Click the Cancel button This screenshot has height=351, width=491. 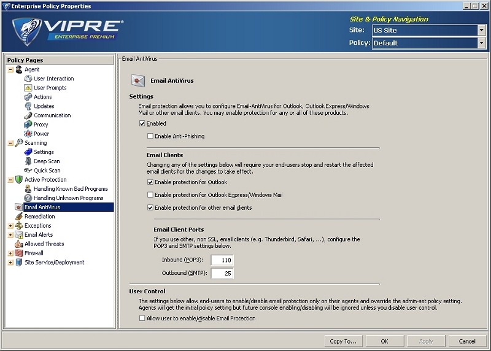[x=466, y=341]
